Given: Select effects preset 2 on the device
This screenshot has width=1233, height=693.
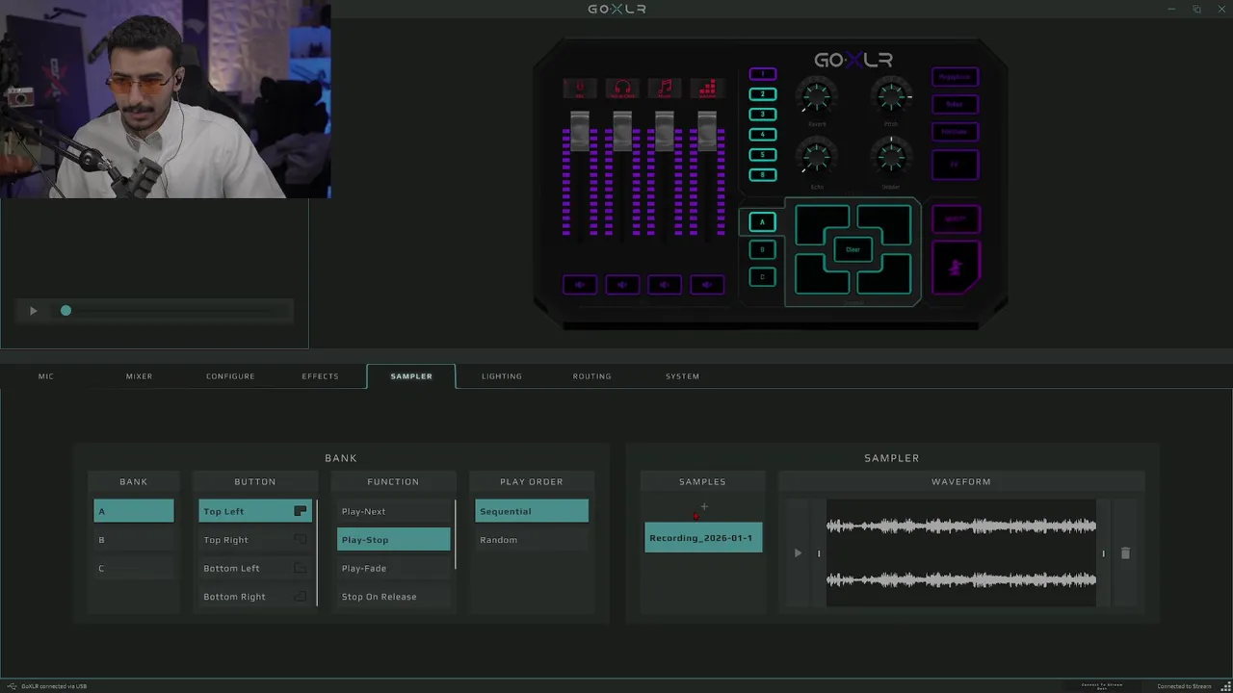Looking at the screenshot, I should (763, 94).
